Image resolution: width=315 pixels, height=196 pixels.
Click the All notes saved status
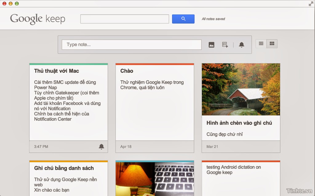point(213,19)
